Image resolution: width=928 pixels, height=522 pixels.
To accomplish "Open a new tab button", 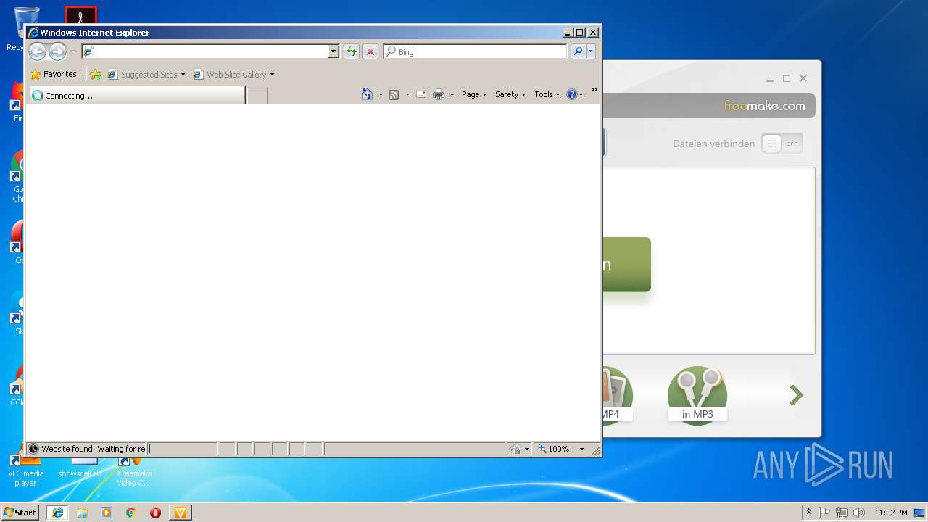I will [x=257, y=96].
